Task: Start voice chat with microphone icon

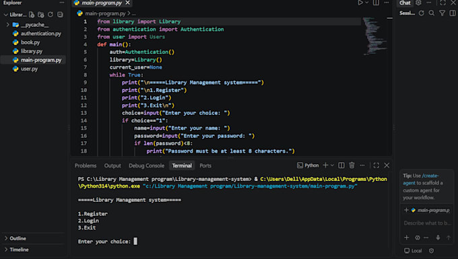Action: [x=438, y=237]
